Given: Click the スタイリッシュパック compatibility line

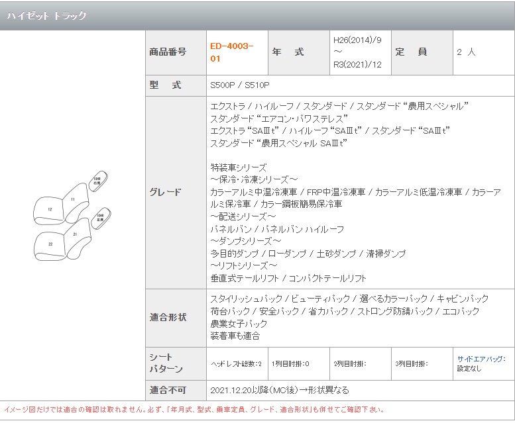Looking at the screenshot, I should tap(349, 299).
